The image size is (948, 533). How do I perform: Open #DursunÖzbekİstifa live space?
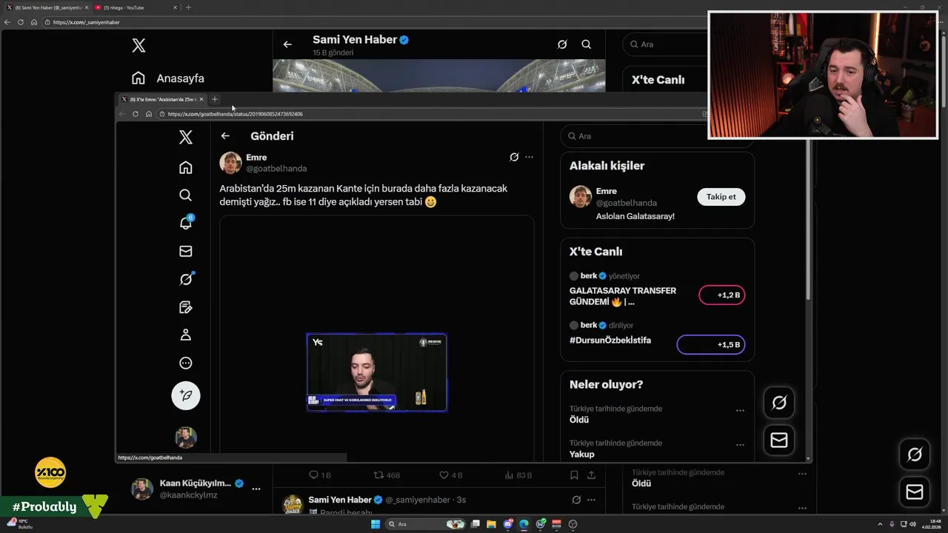click(x=610, y=341)
